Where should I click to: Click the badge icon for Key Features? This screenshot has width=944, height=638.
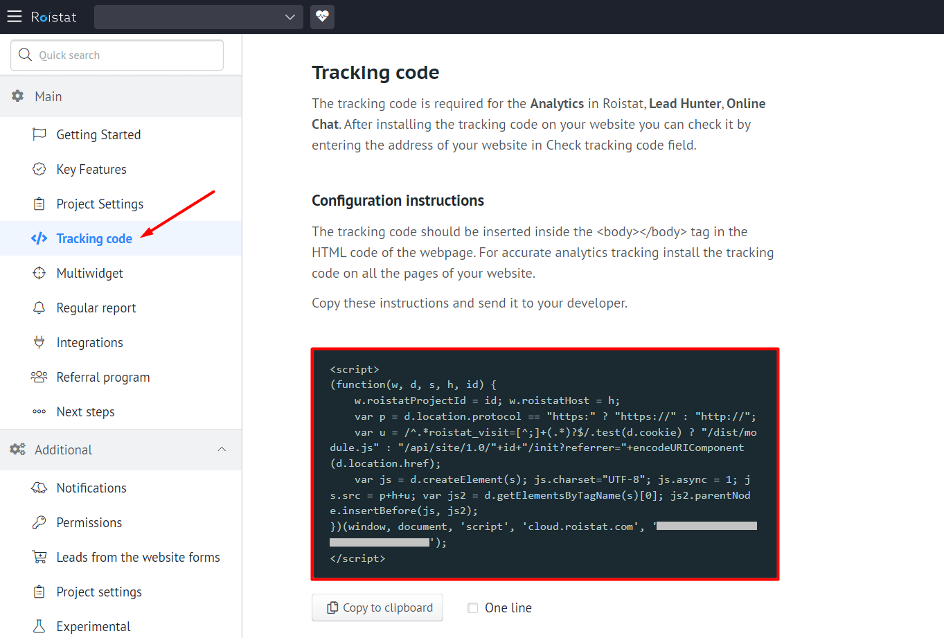39,169
